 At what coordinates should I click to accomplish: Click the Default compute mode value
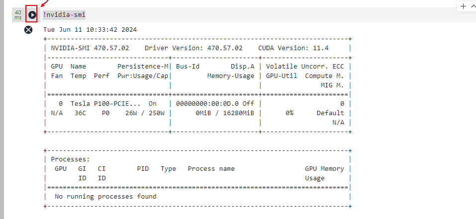(x=330, y=113)
